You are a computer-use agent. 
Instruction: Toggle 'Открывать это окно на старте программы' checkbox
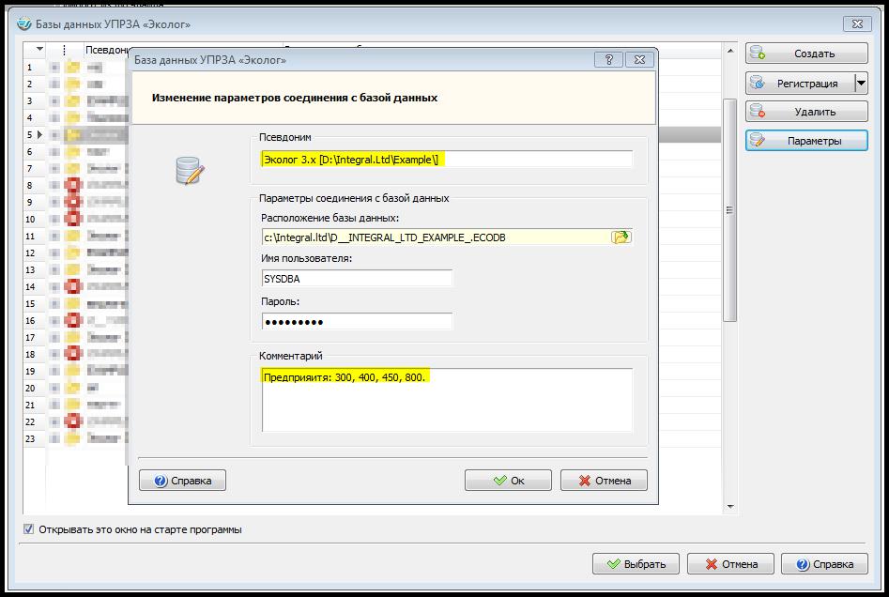pos(28,529)
